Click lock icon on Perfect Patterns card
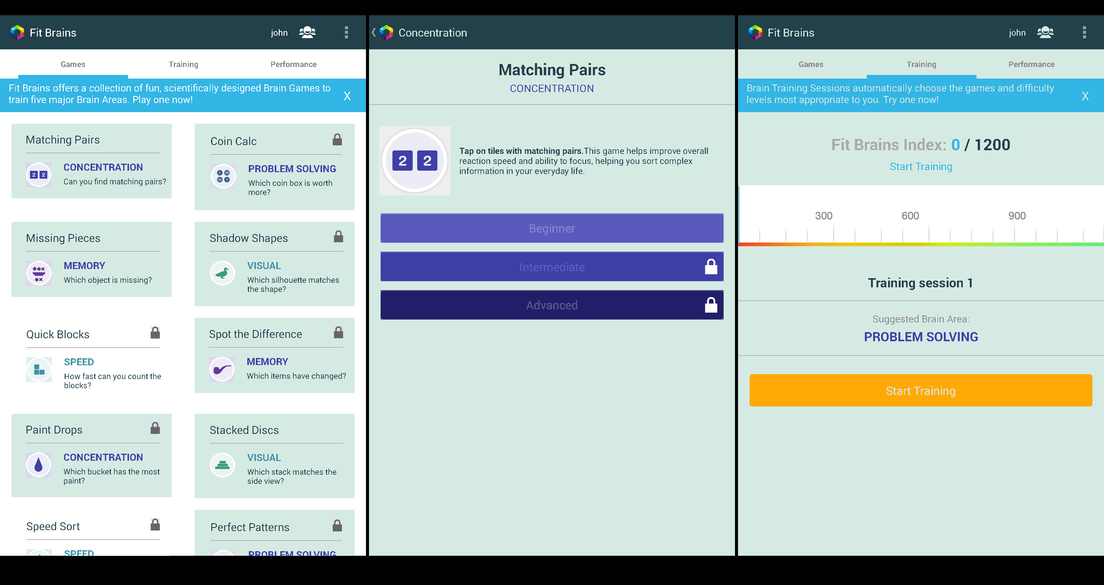Image resolution: width=1104 pixels, height=585 pixels. coord(337,526)
